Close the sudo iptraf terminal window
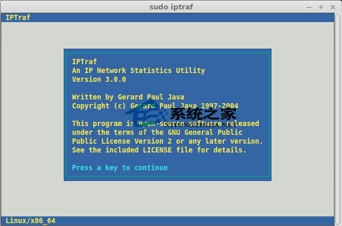 click(333, 7)
